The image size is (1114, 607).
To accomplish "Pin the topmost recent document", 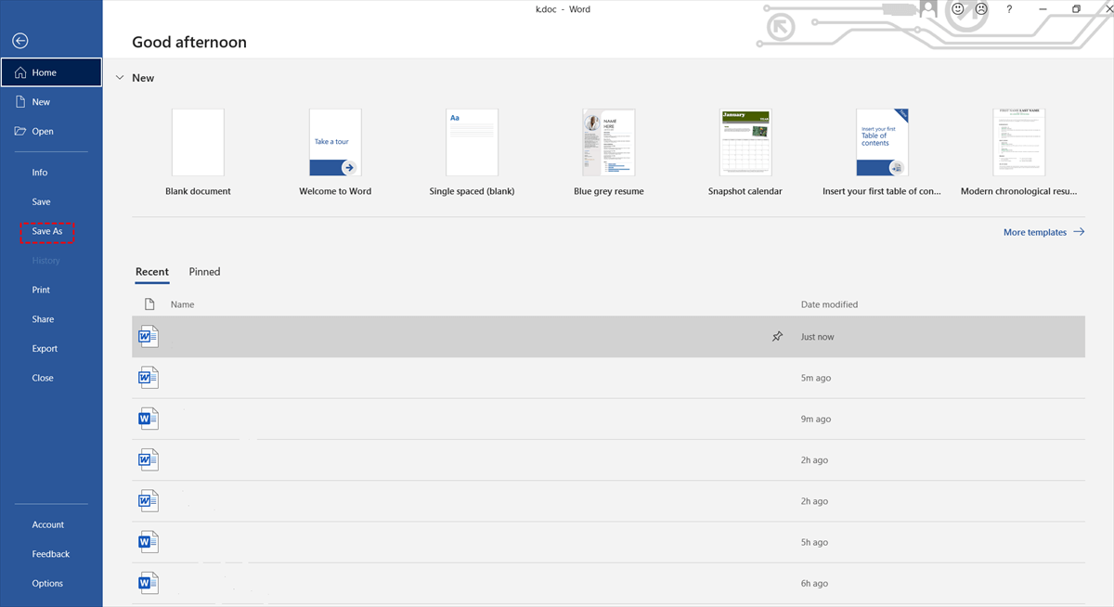I will 777,336.
